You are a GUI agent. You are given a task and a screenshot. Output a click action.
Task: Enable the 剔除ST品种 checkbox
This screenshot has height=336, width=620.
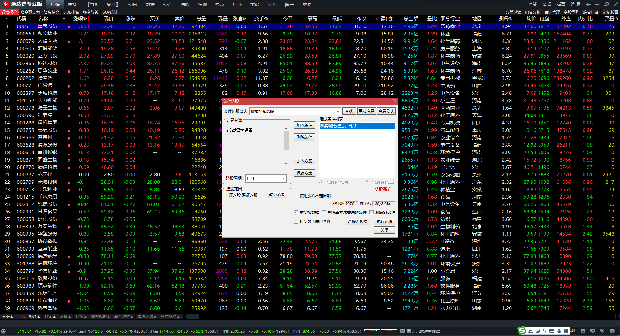pos(371,212)
